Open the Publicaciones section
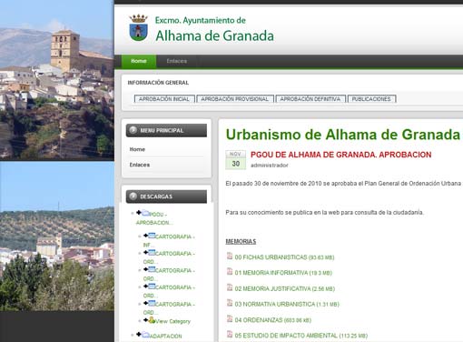Viewport: 463px width, 342px height. (371, 99)
